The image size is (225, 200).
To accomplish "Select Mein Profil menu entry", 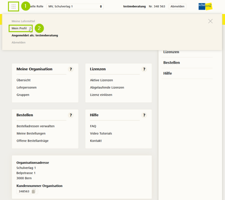I will coord(19,29).
